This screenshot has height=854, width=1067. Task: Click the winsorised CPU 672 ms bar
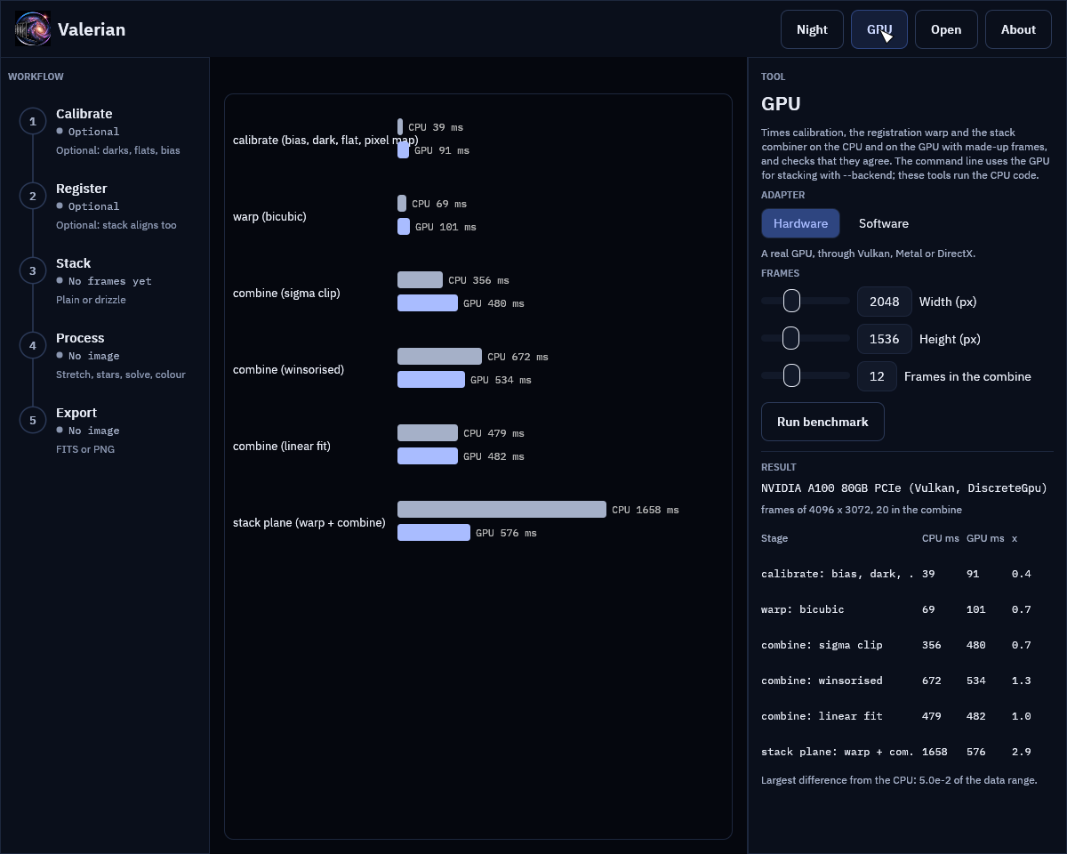click(439, 357)
